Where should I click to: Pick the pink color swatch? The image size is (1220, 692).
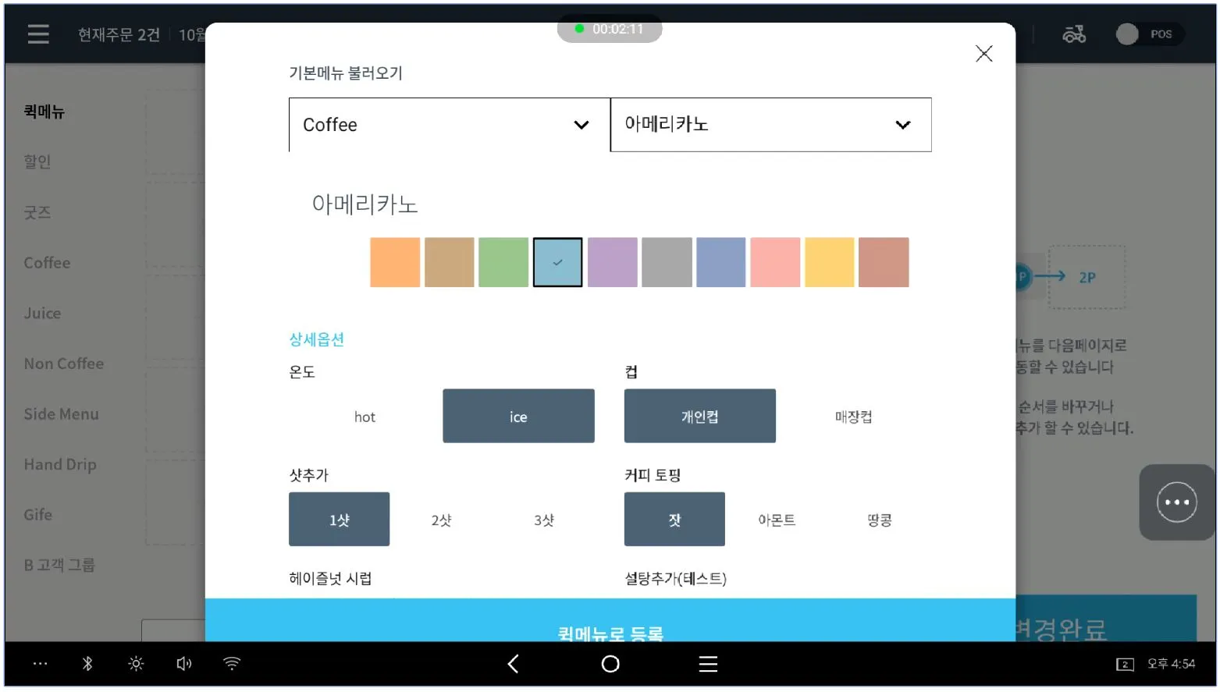(775, 262)
